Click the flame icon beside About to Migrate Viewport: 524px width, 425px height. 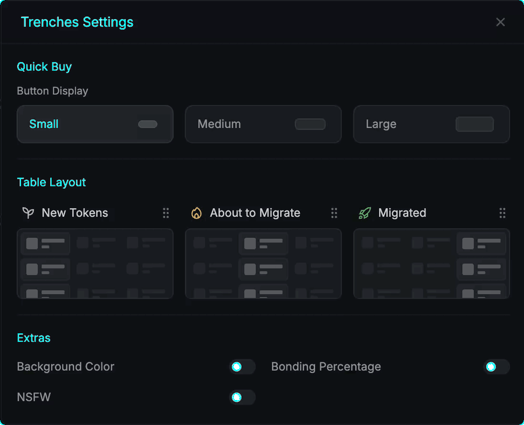click(197, 213)
